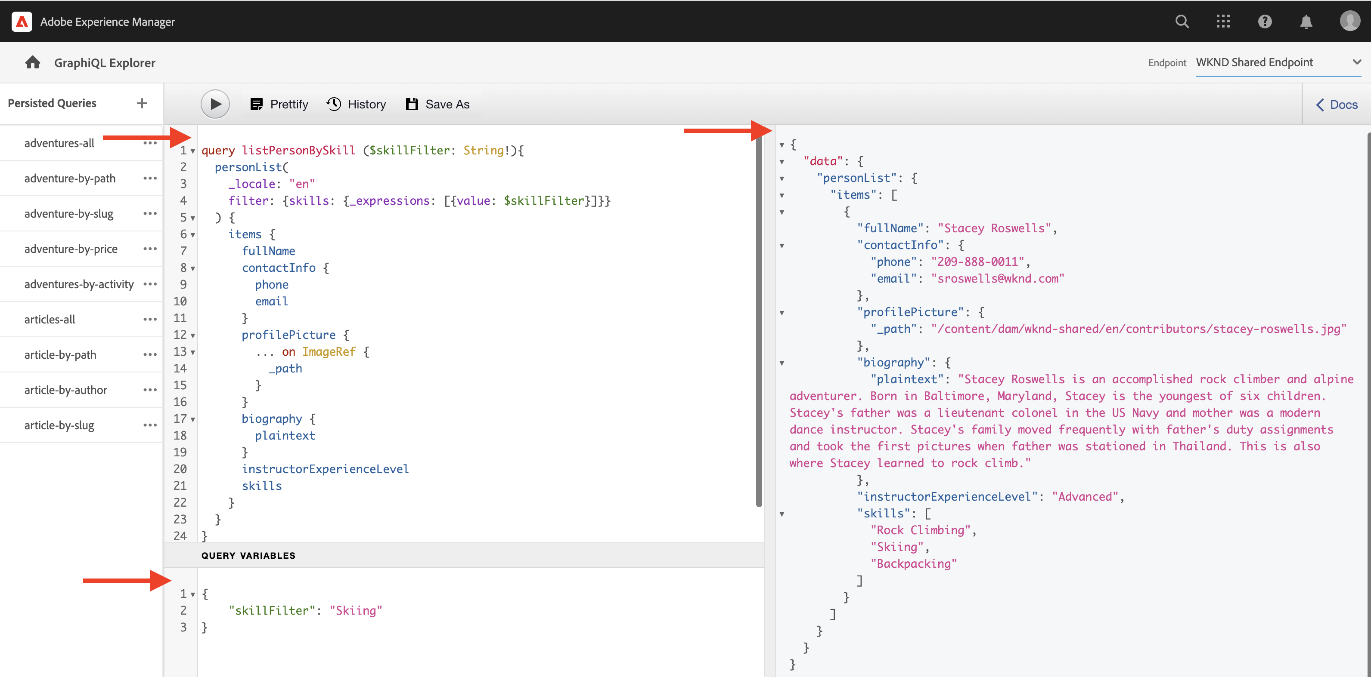Open the solutions grid icon

point(1223,22)
